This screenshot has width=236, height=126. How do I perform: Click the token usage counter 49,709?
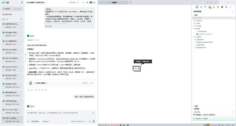coord(72,2)
